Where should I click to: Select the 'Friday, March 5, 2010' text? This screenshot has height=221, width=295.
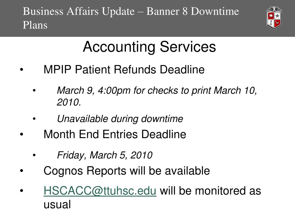tap(105, 155)
